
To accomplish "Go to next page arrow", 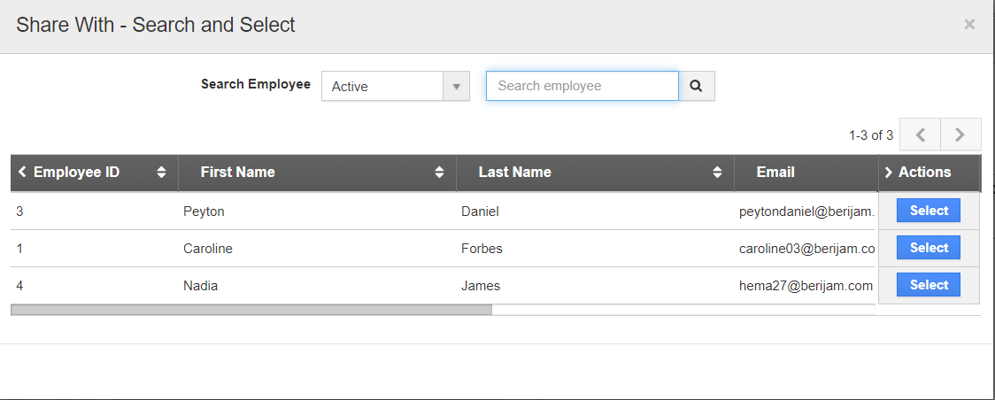I will coord(960,135).
